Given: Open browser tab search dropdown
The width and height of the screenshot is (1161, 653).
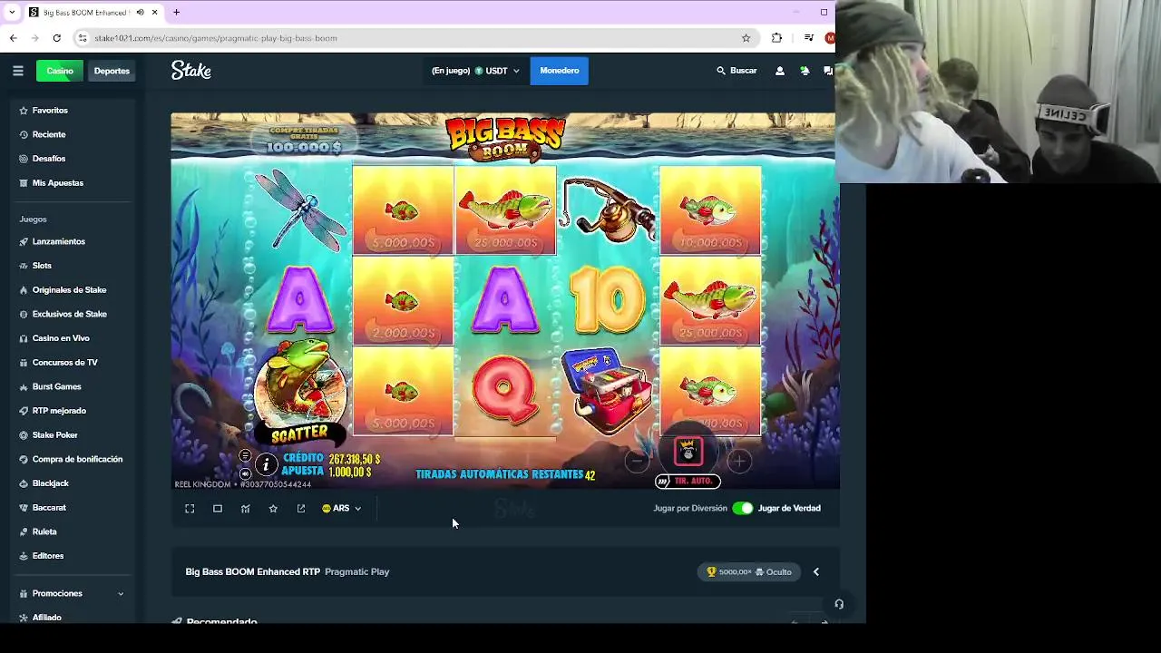Looking at the screenshot, I should click(x=11, y=12).
